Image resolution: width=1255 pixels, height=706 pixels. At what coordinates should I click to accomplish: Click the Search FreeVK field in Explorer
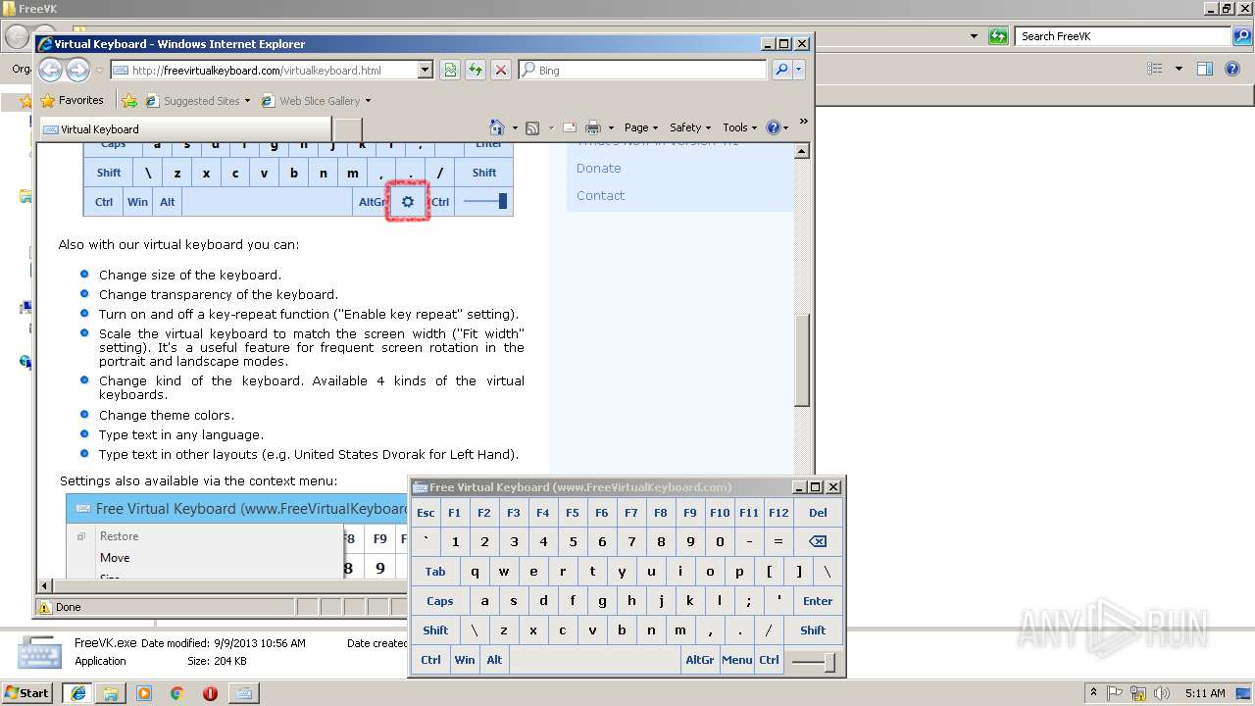point(1123,36)
